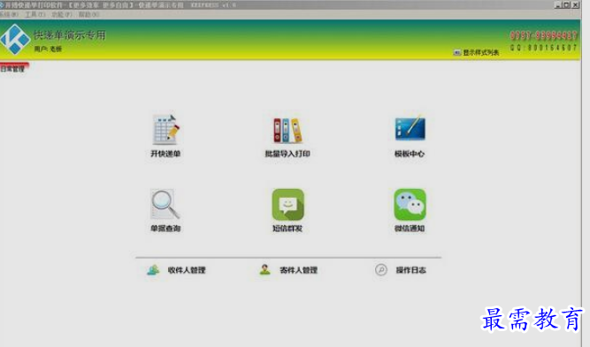Click the 操作日志 text link

tap(410, 270)
